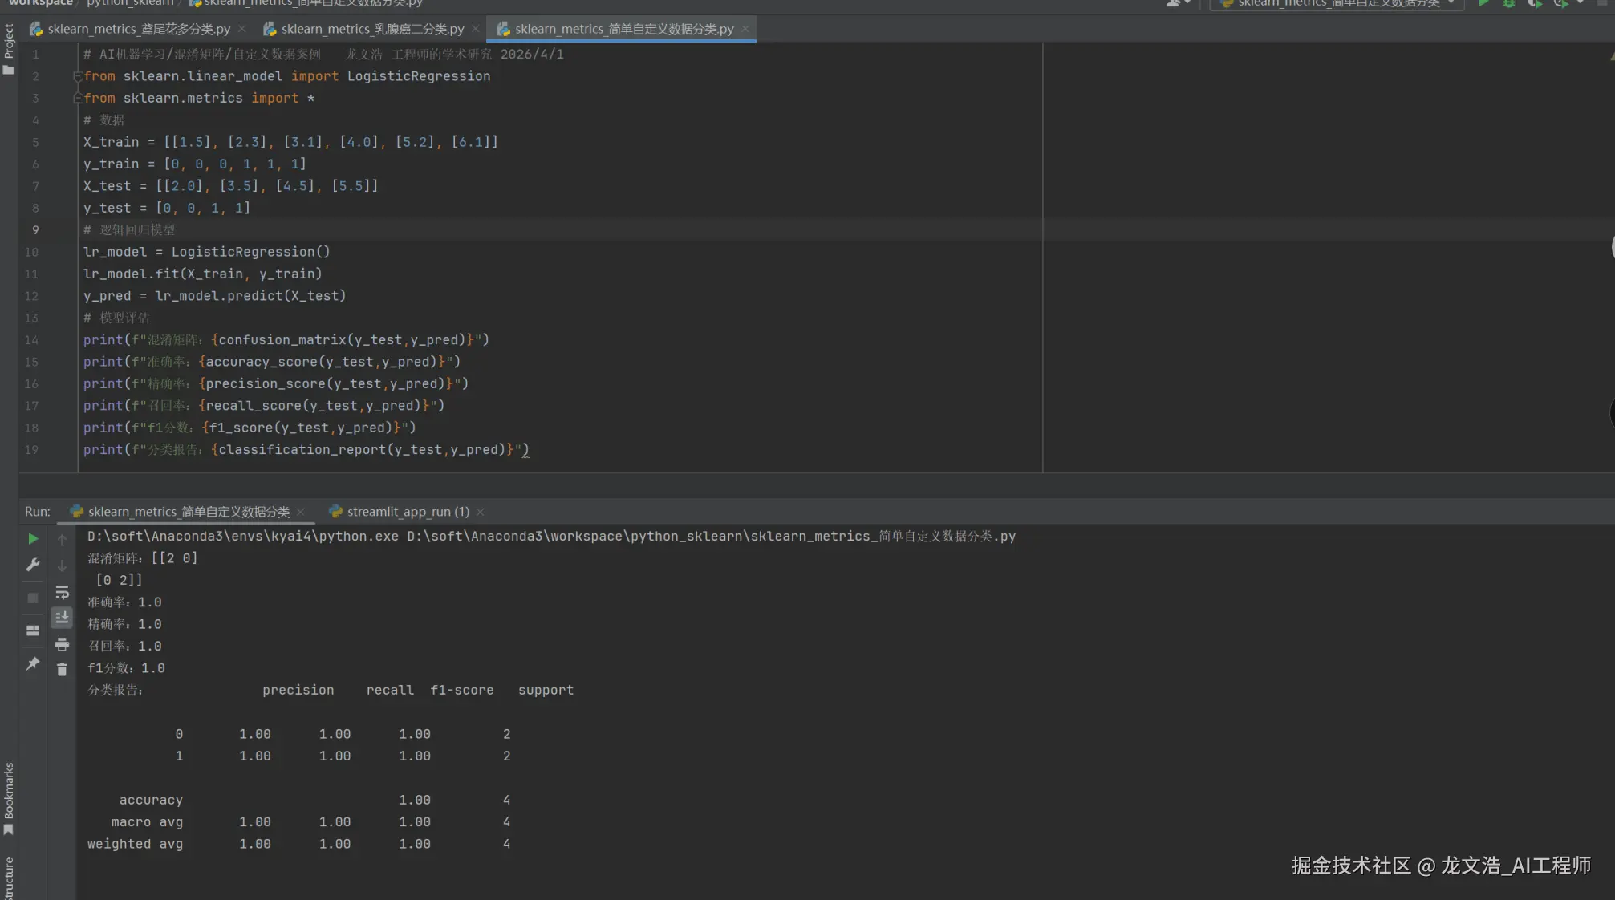Switch to 乳腺癌二分类.py editor tab
The image size is (1615, 900).
[371, 29]
